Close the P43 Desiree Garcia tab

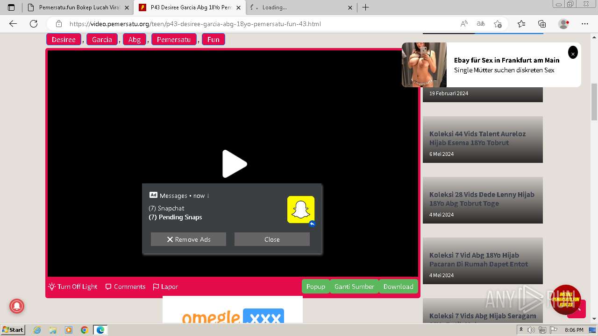coord(239,7)
